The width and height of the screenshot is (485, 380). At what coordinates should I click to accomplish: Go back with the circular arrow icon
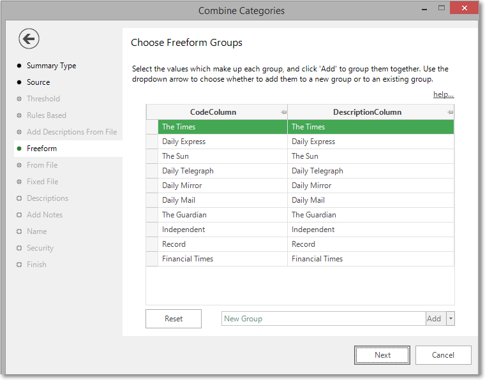pyautogui.click(x=29, y=39)
